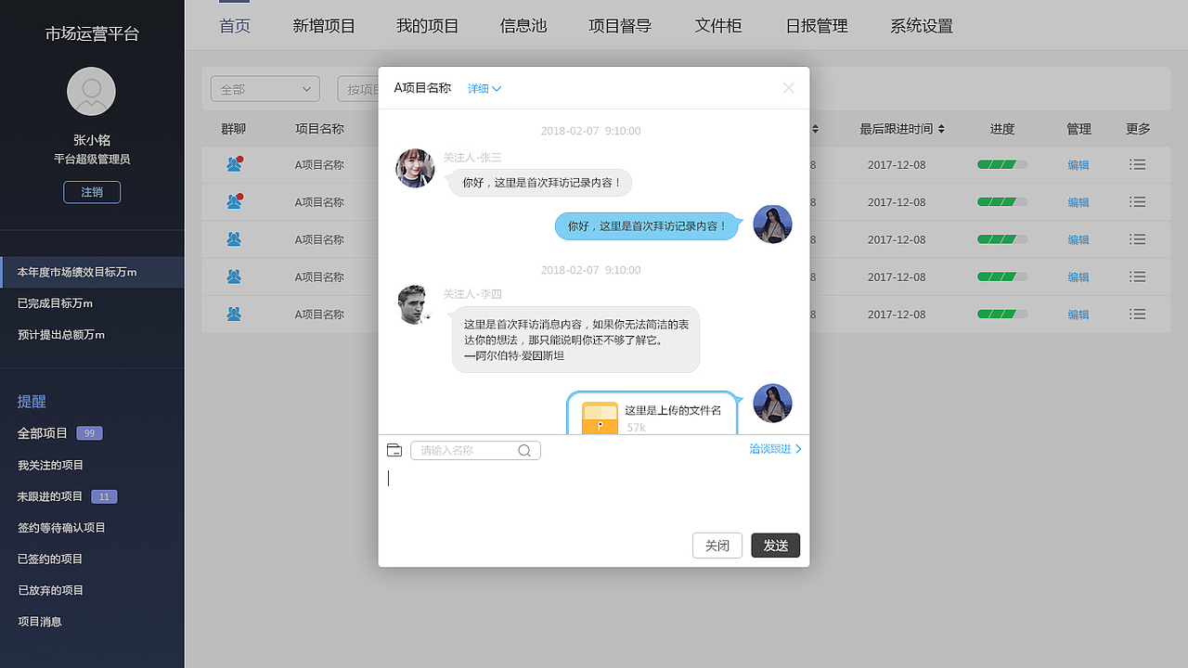The height and width of the screenshot is (668, 1188).
Task: Click the user avatar above 张小铭 in the sidebar
Action: 91,91
